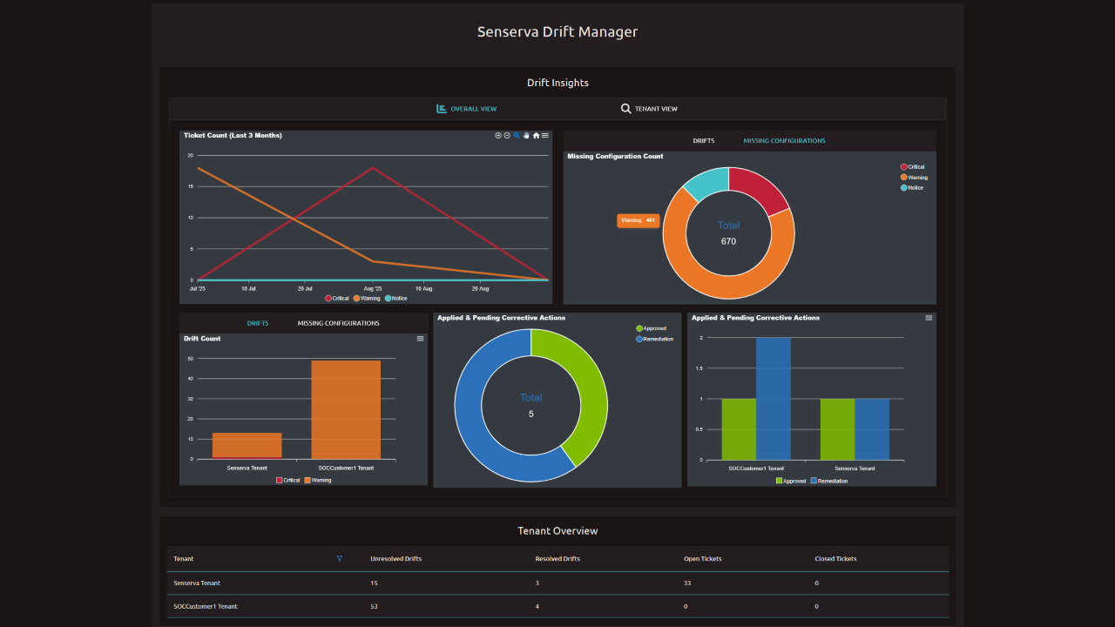Click the Overall View chart icon
This screenshot has height=627, width=1115.
442,109
